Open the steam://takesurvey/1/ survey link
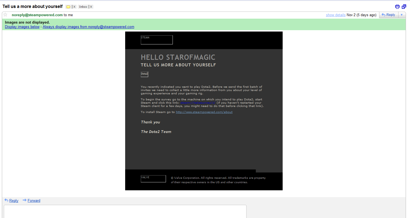The image size is (410, 218). click(x=198, y=103)
